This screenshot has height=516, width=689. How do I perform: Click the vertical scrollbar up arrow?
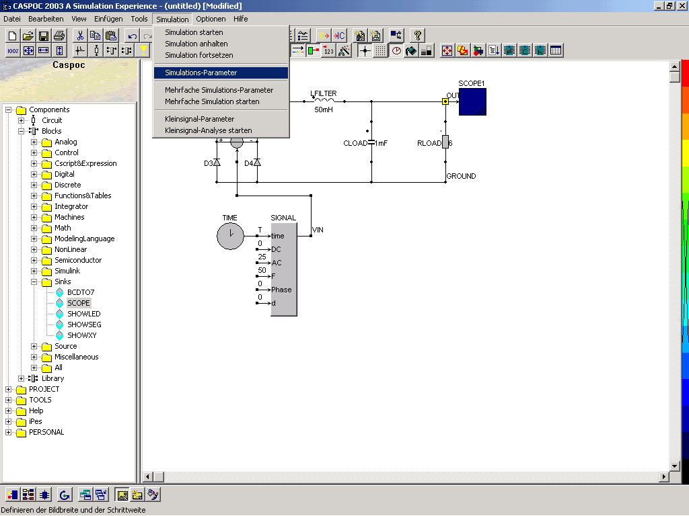coord(674,67)
